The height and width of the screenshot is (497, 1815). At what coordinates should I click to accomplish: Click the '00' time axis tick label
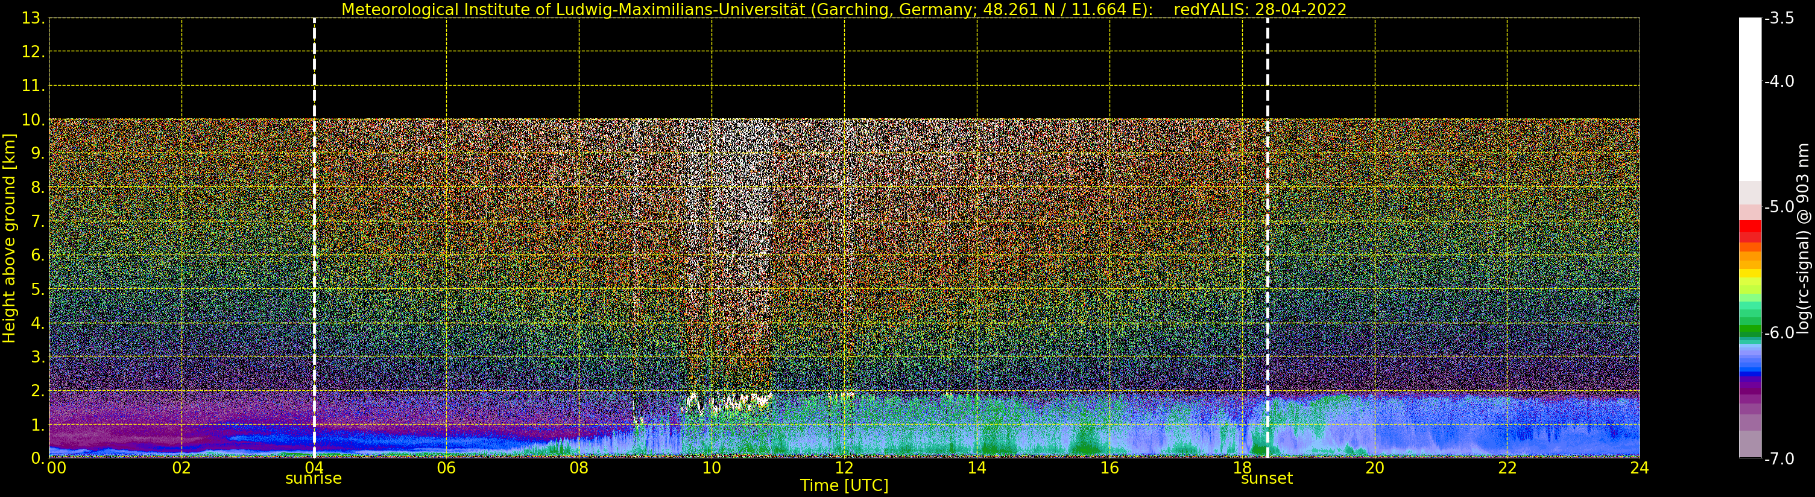[x=56, y=468]
